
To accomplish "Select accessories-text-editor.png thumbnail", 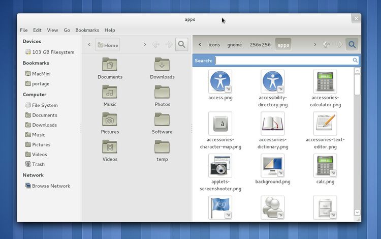I will [325, 124].
